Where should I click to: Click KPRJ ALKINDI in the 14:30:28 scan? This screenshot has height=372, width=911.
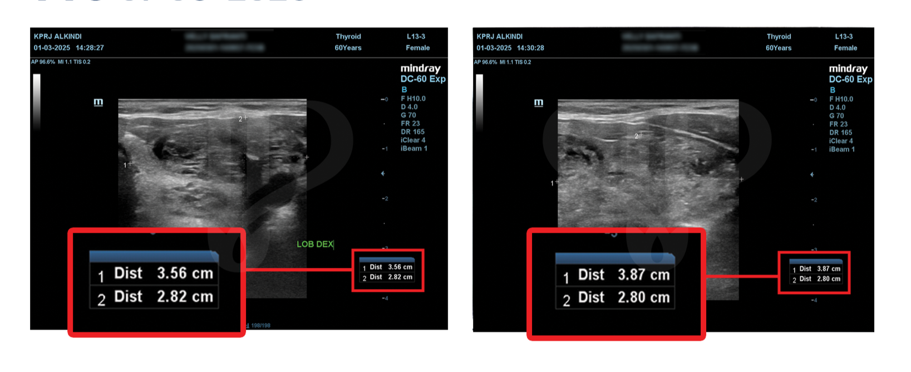499,36
